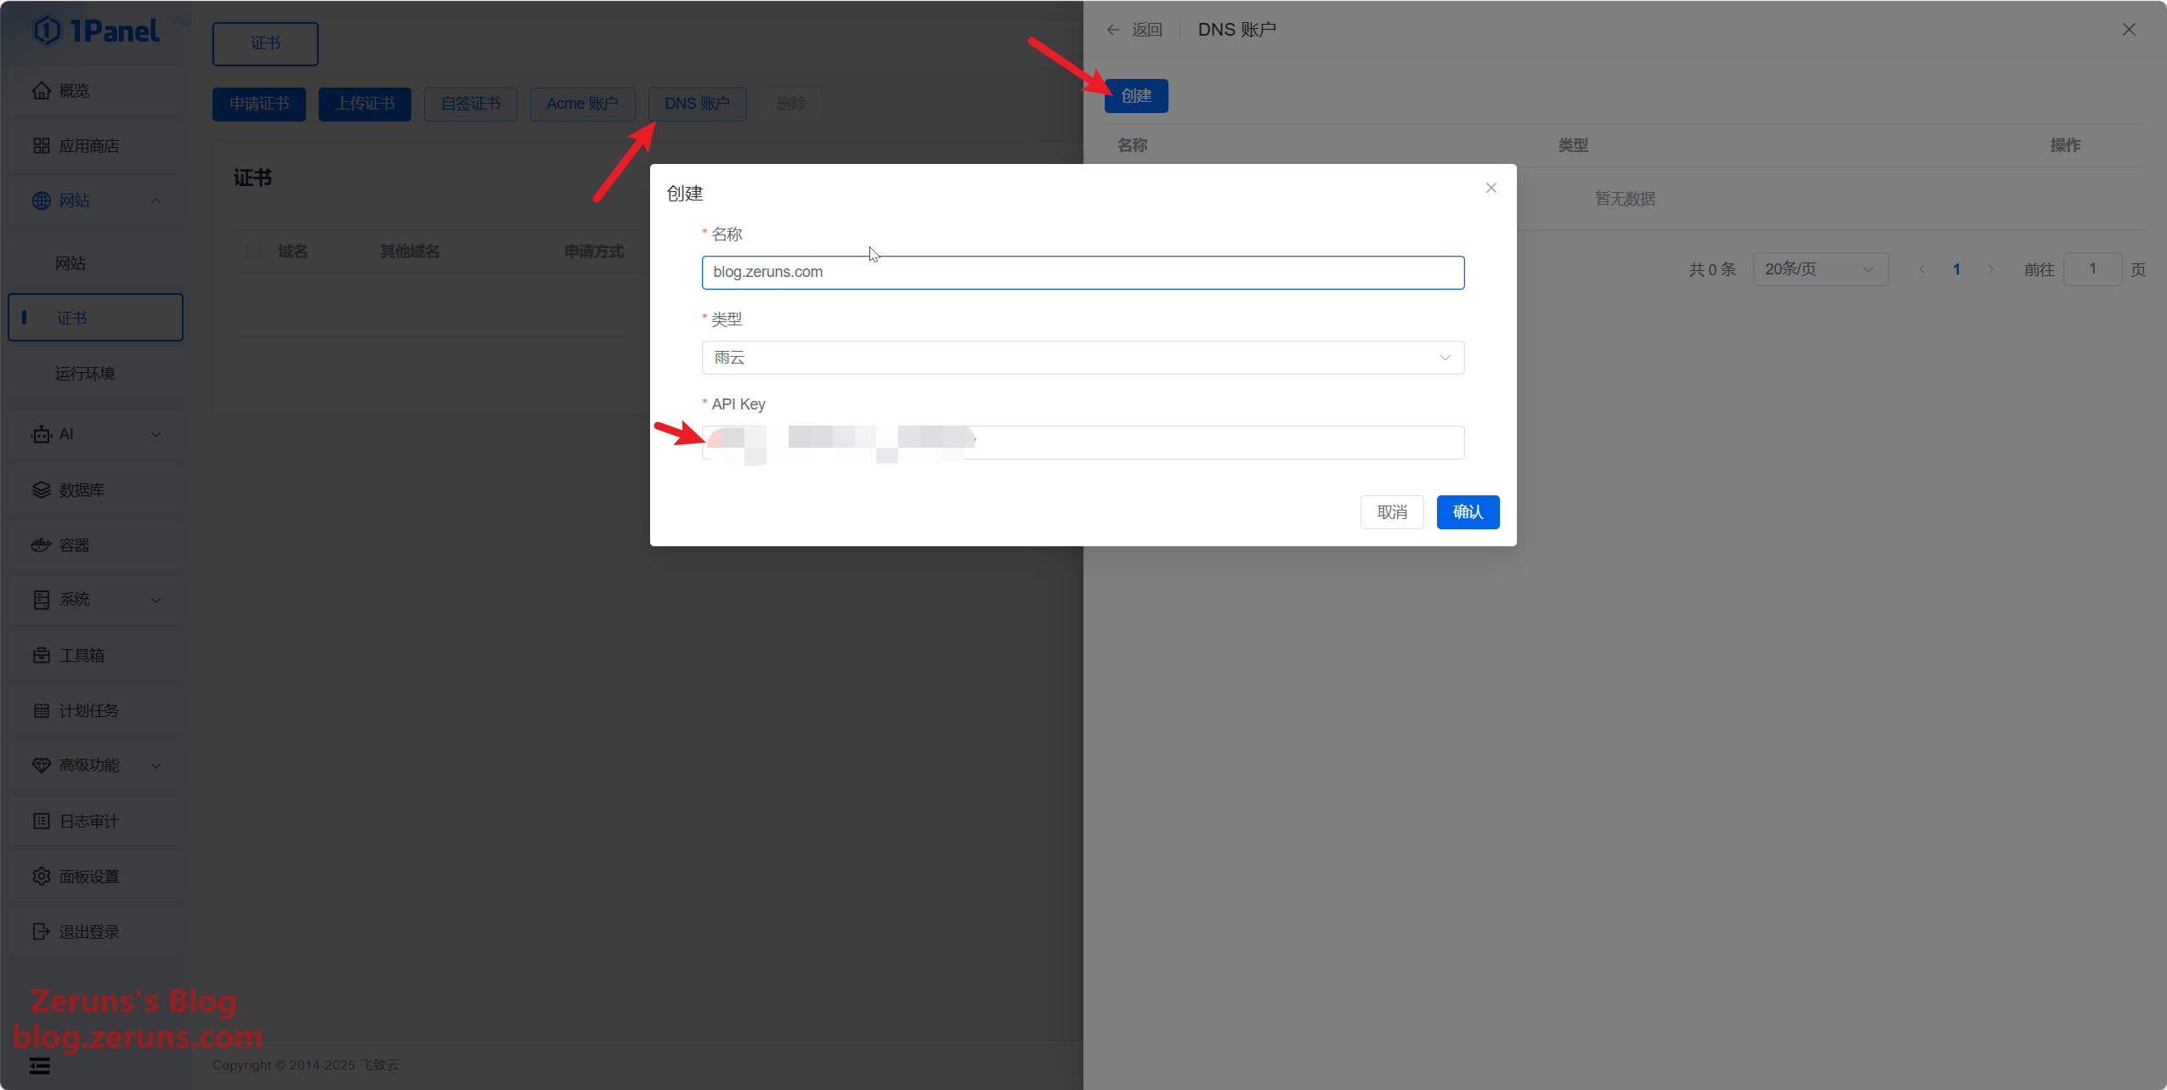Check the select-all checkbox in certificate table
The width and height of the screenshot is (2167, 1090).
(x=254, y=251)
